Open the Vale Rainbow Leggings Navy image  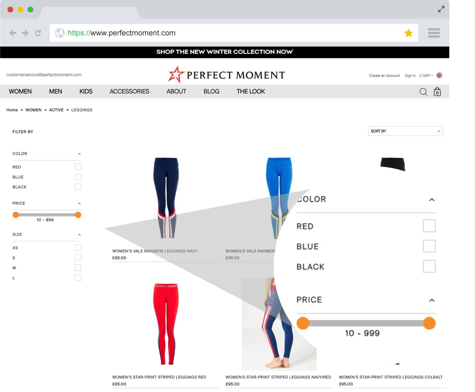click(166, 198)
